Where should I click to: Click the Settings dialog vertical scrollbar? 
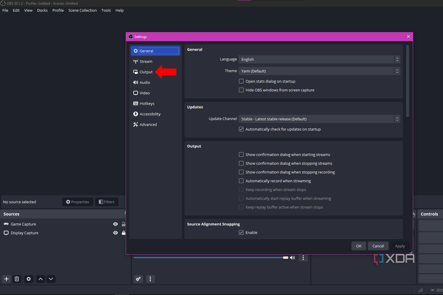pyautogui.click(x=407, y=81)
